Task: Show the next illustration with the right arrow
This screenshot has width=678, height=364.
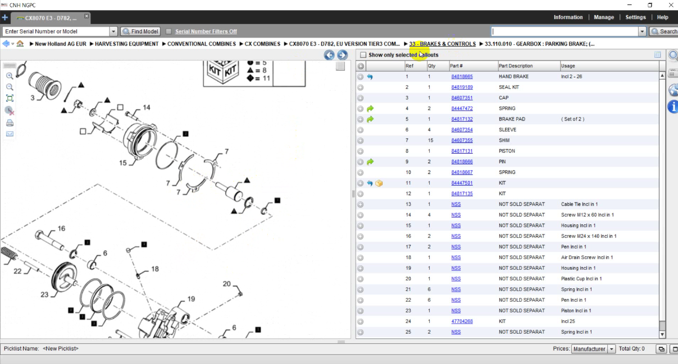Action: click(342, 55)
